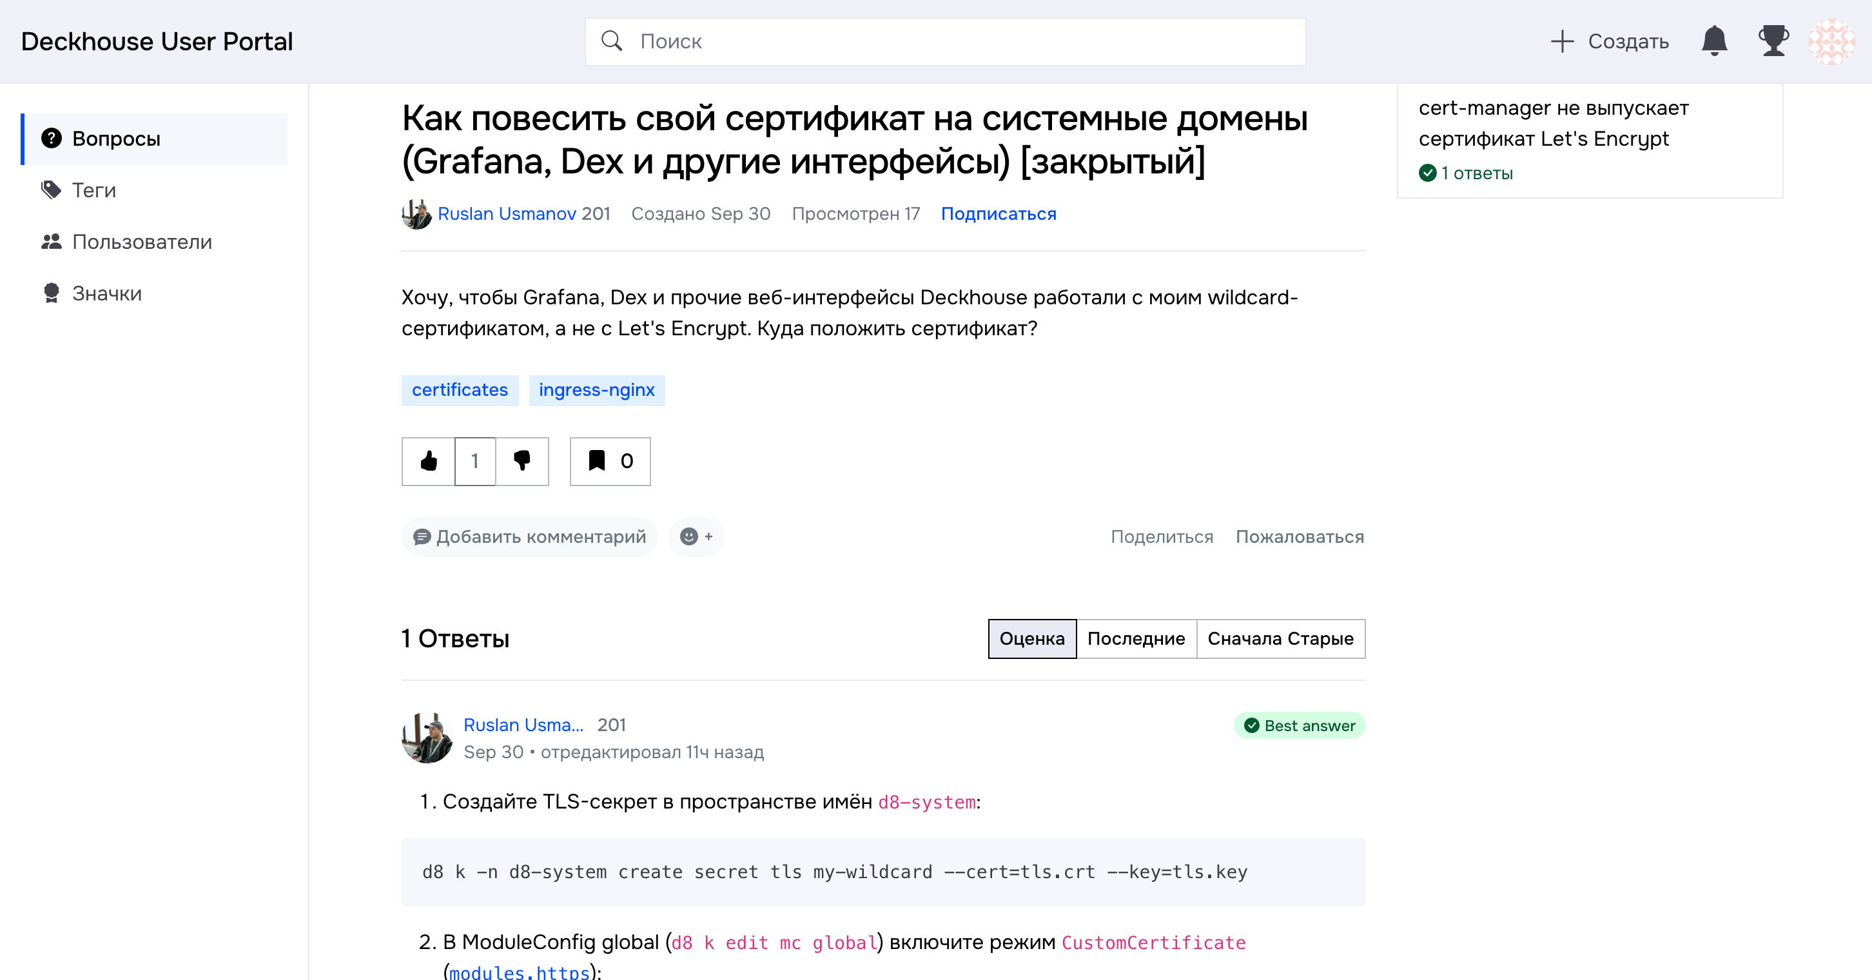Open the certificates tag
The width and height of the screenshot is (1872, 980).
pyautogui.click(x=459, y=391)
